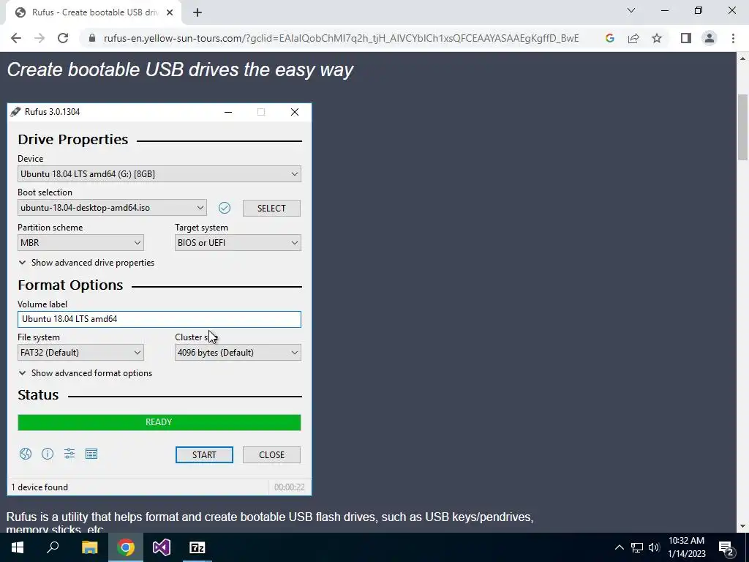
Task: Open the Boot selection dropdown
Action: (x=112, y=208)
